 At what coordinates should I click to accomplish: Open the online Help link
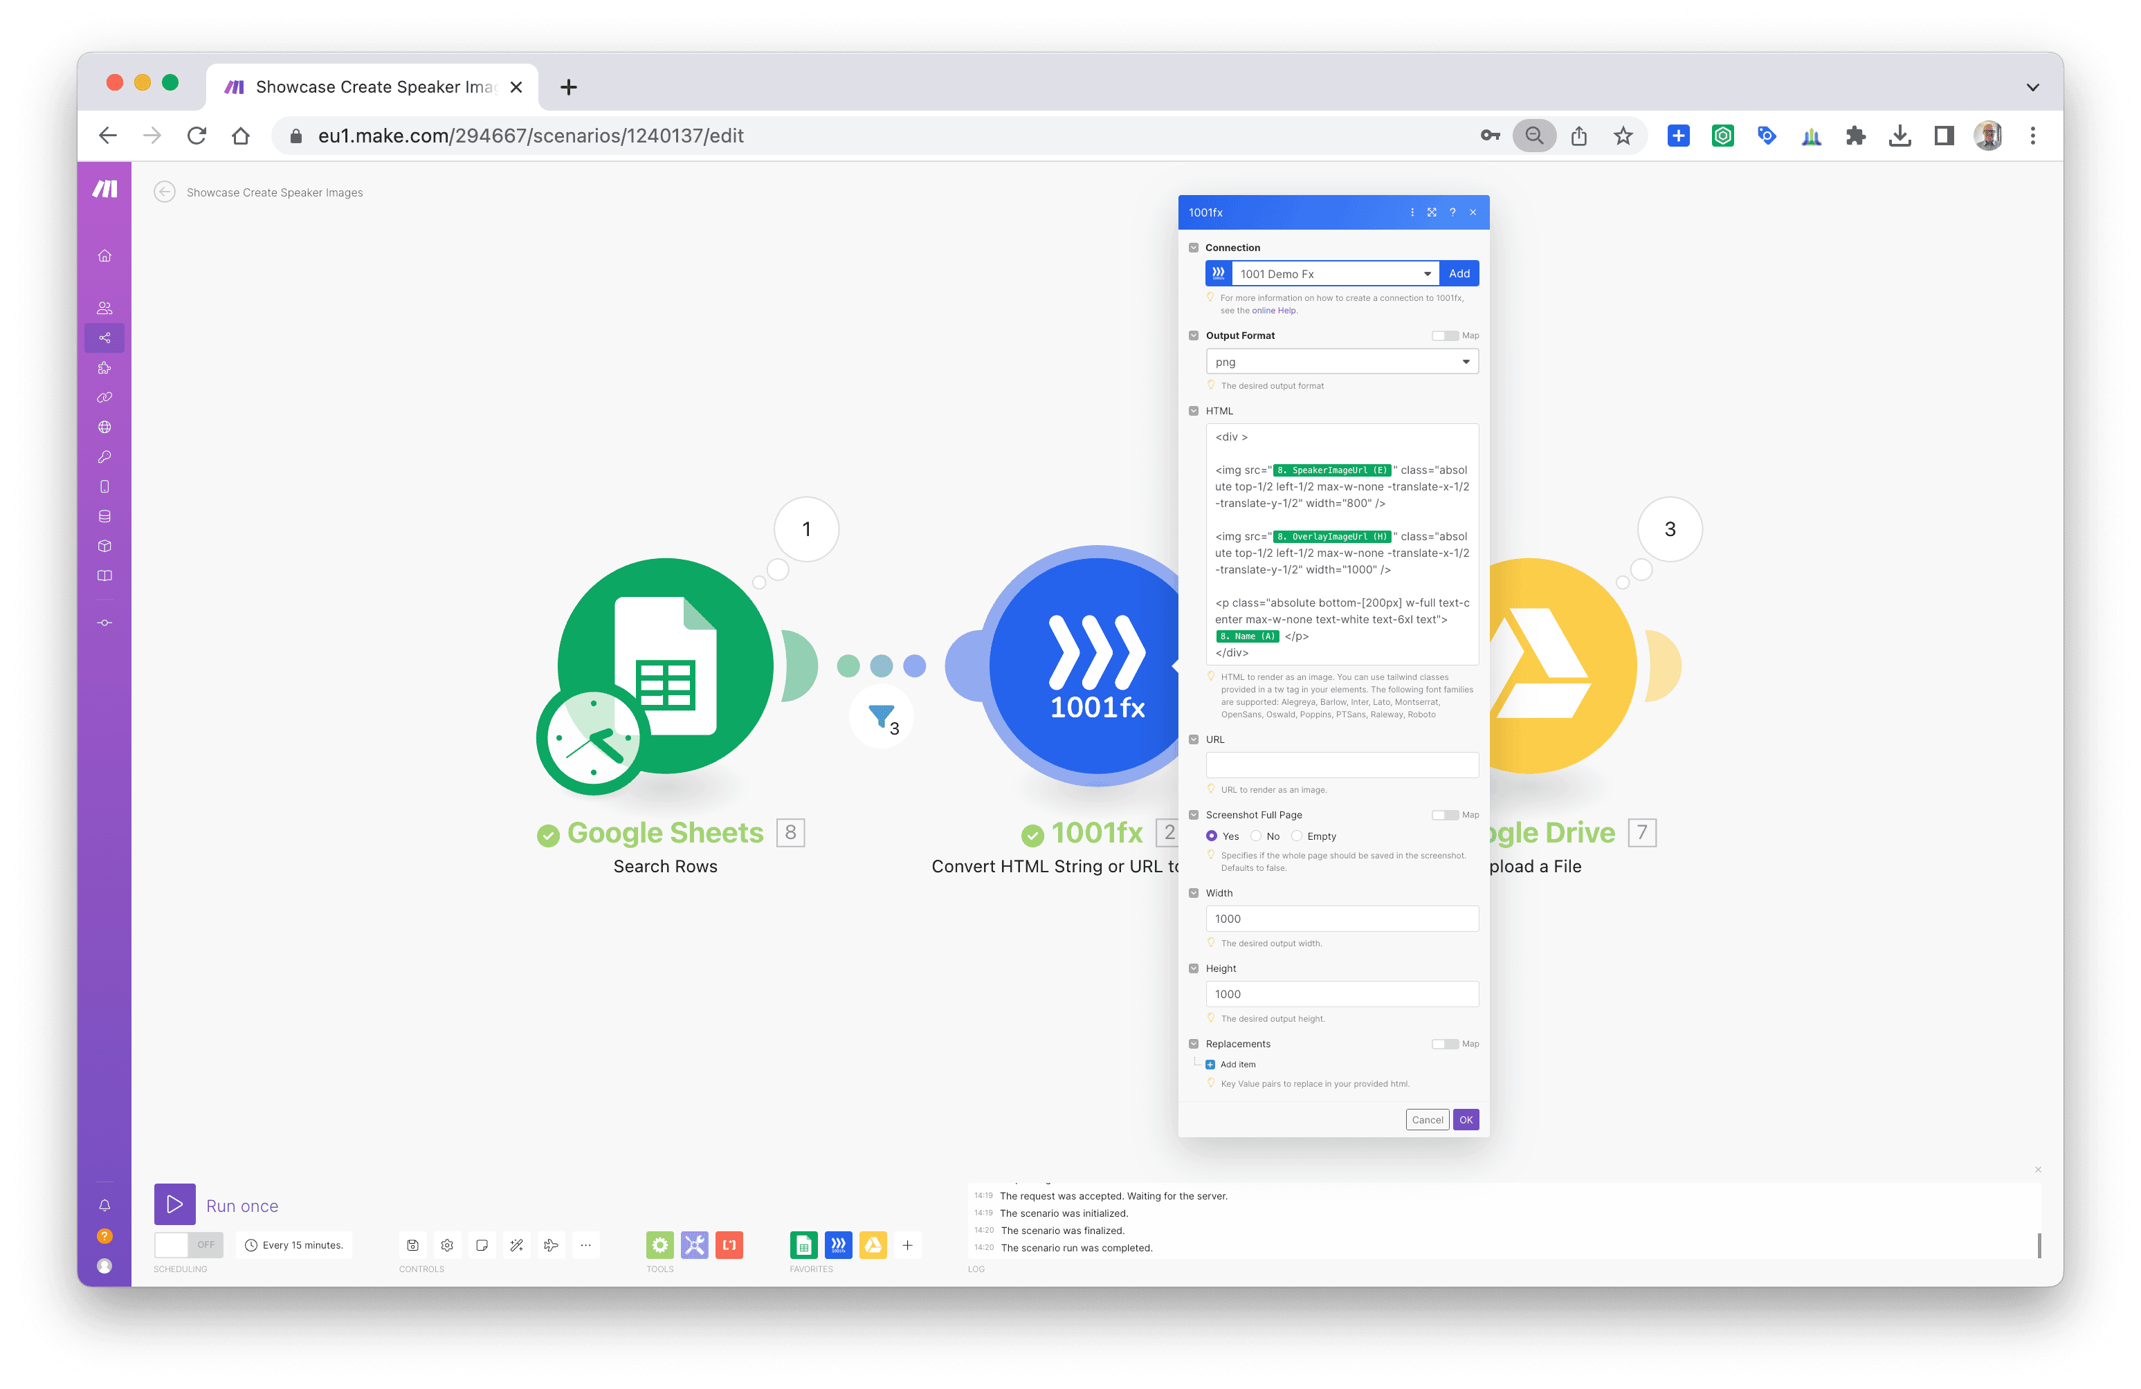(1273, 310)
